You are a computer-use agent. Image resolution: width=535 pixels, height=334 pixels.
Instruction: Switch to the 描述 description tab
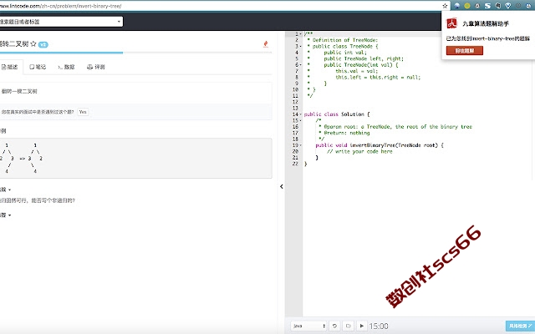click(10, 67)
